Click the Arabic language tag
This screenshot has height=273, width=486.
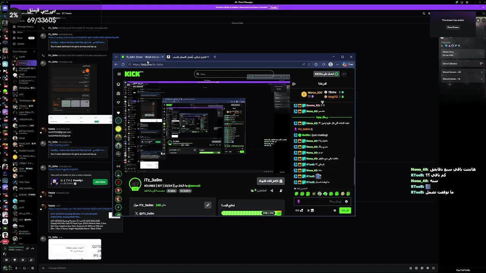point(172,191)
